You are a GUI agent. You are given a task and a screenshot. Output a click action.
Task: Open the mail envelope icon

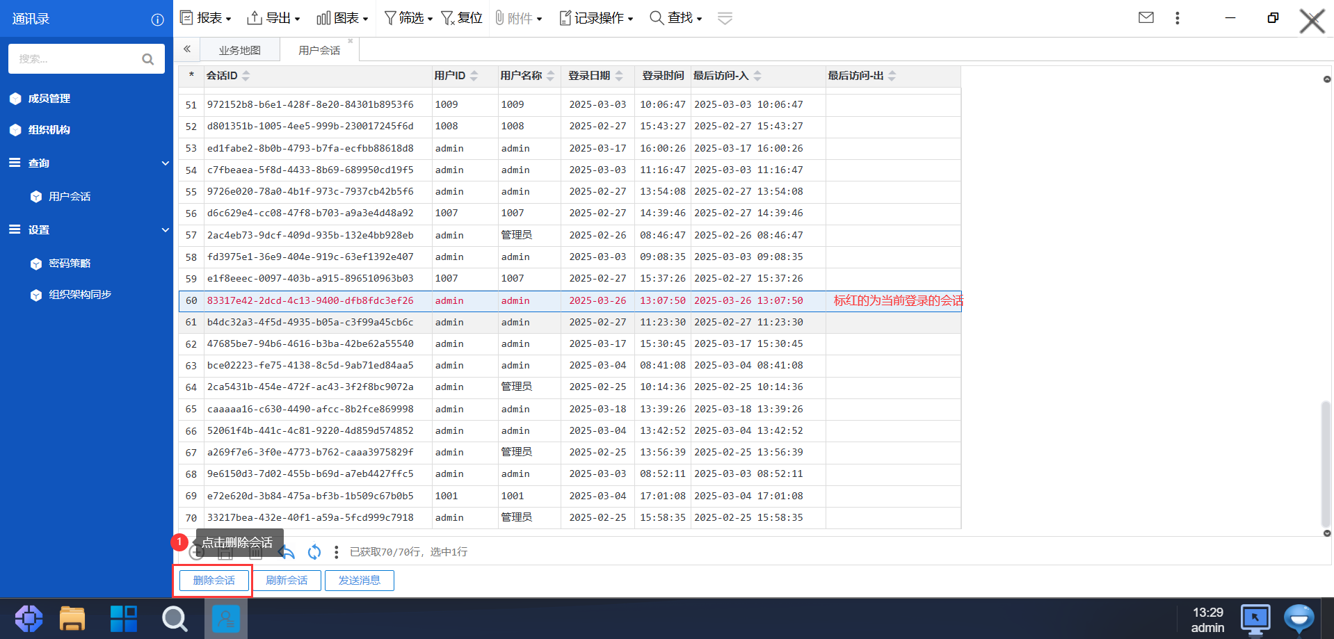[1146, 18]
